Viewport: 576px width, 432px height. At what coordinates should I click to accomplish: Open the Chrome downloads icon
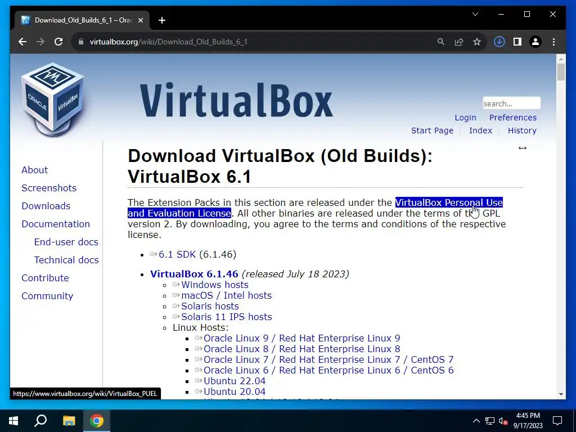499,42
